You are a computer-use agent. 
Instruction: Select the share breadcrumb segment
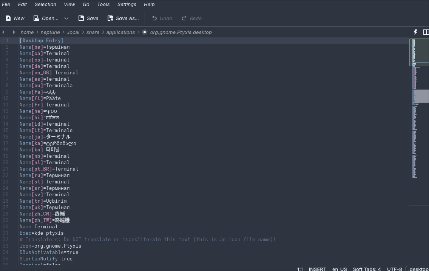(93, 32)
